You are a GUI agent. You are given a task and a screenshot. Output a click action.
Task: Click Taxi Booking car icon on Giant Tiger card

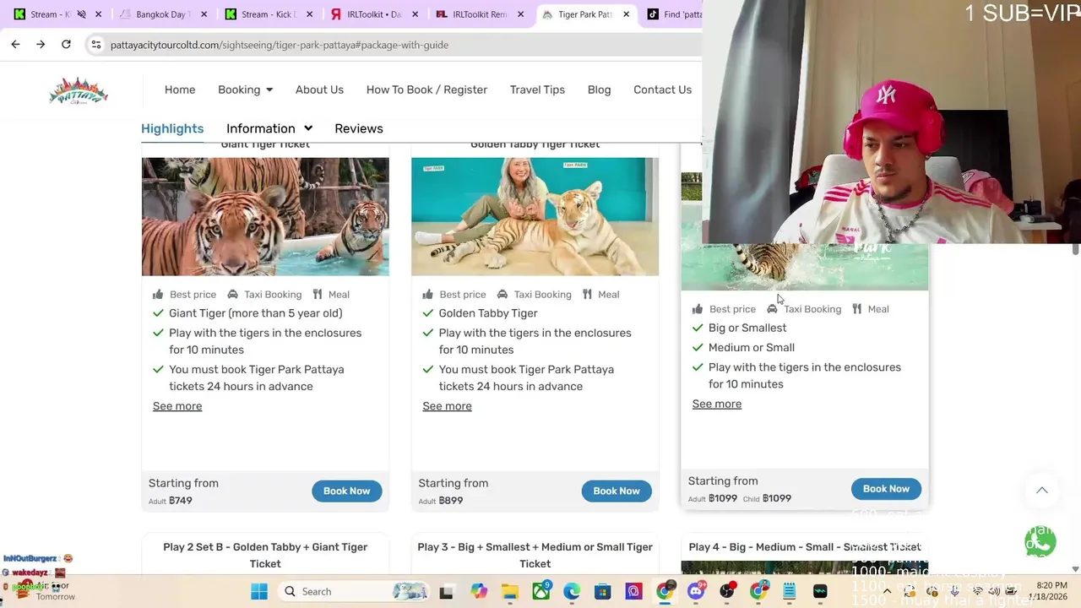tap(232, 295)
